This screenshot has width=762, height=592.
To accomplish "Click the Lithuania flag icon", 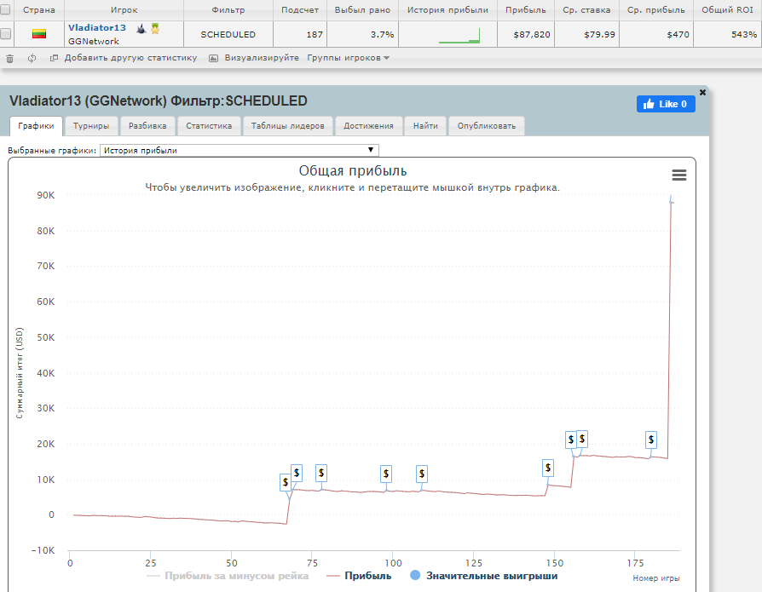I will 39,34.
